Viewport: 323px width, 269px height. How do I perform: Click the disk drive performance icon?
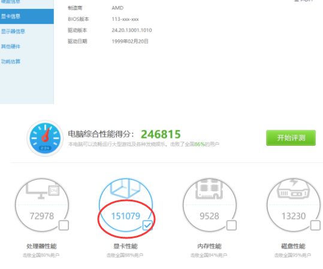click(x=293, y=189)
